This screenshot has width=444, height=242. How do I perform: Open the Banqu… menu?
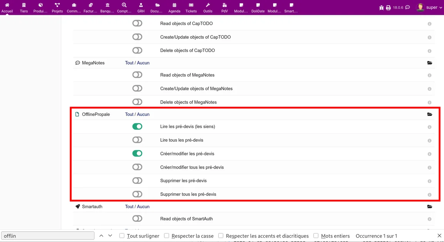pyautogui.click(x=107, y=7)
